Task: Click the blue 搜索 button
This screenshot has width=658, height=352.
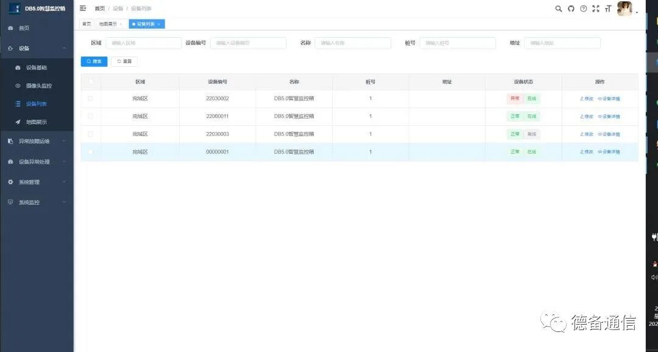Action: pos(94,61)
